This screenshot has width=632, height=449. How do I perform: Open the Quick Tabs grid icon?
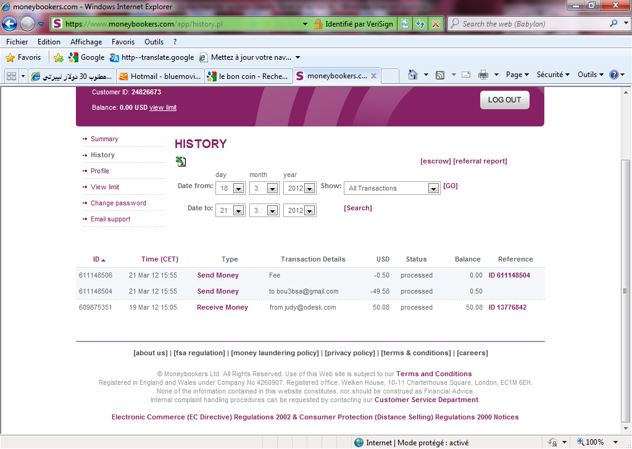[x=11, y=76]
